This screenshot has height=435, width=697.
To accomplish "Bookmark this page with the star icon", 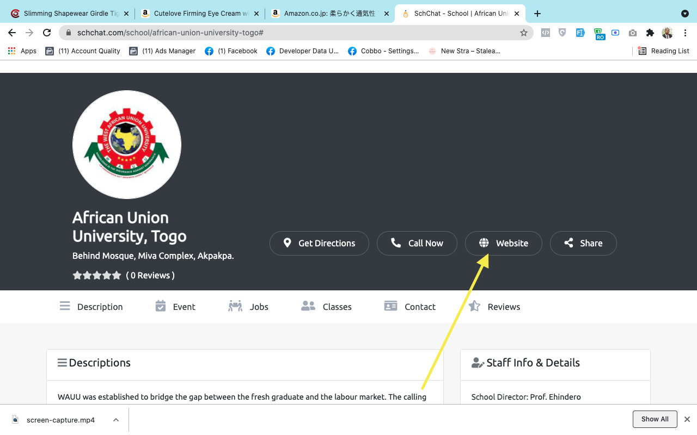I will tap(524, 33).
